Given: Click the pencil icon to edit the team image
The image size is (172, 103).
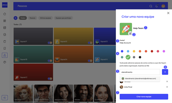Looking at the screenshot, I should (130, 33).
